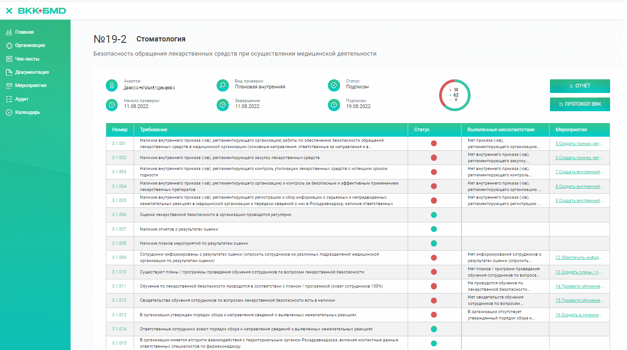Open requirement number 3.1.009
Screen dimensions: 627x350
pos(119,257)
